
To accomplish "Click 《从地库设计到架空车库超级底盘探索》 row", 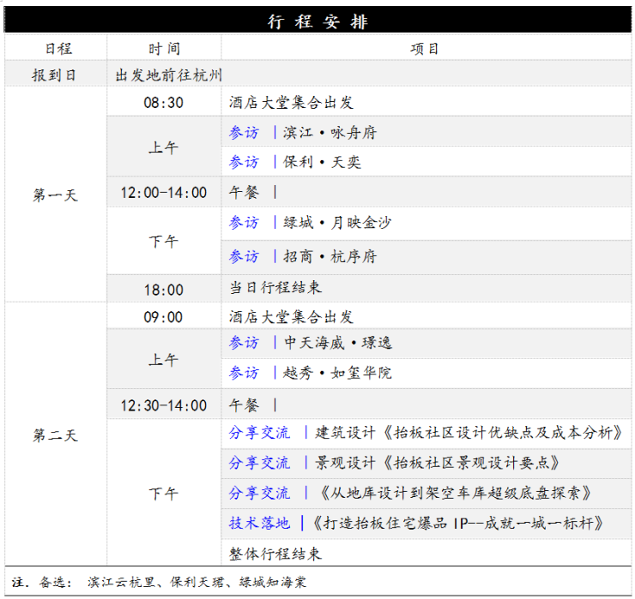I will coord(426,494).
